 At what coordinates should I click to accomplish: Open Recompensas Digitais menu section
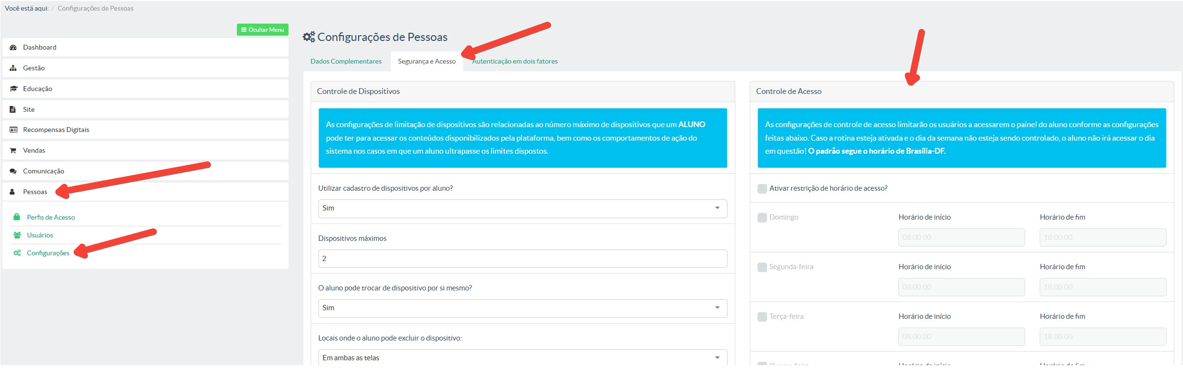click(x=145, y=130)
